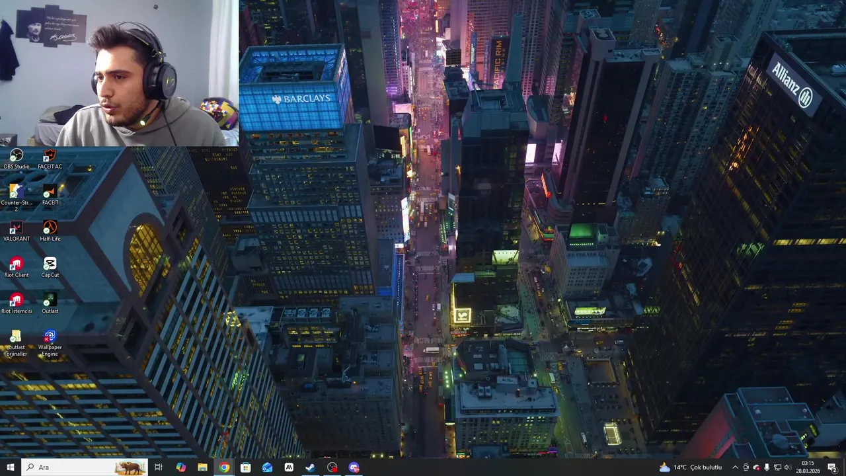Expand hidden system tray icons
This screenshot has height=476, width=846.
coord(735,467)
